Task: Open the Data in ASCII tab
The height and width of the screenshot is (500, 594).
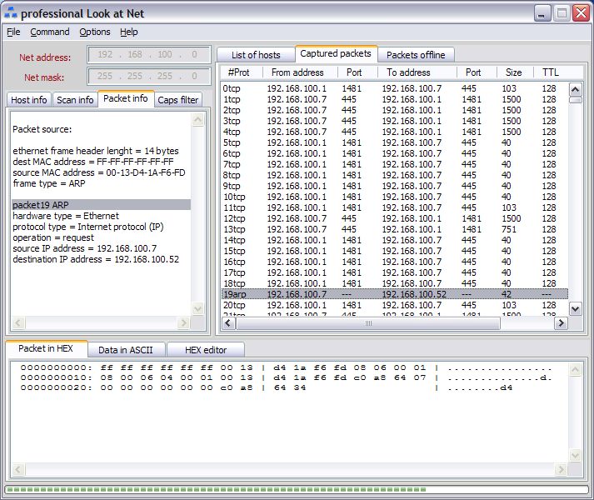Action: coord(127,350)
